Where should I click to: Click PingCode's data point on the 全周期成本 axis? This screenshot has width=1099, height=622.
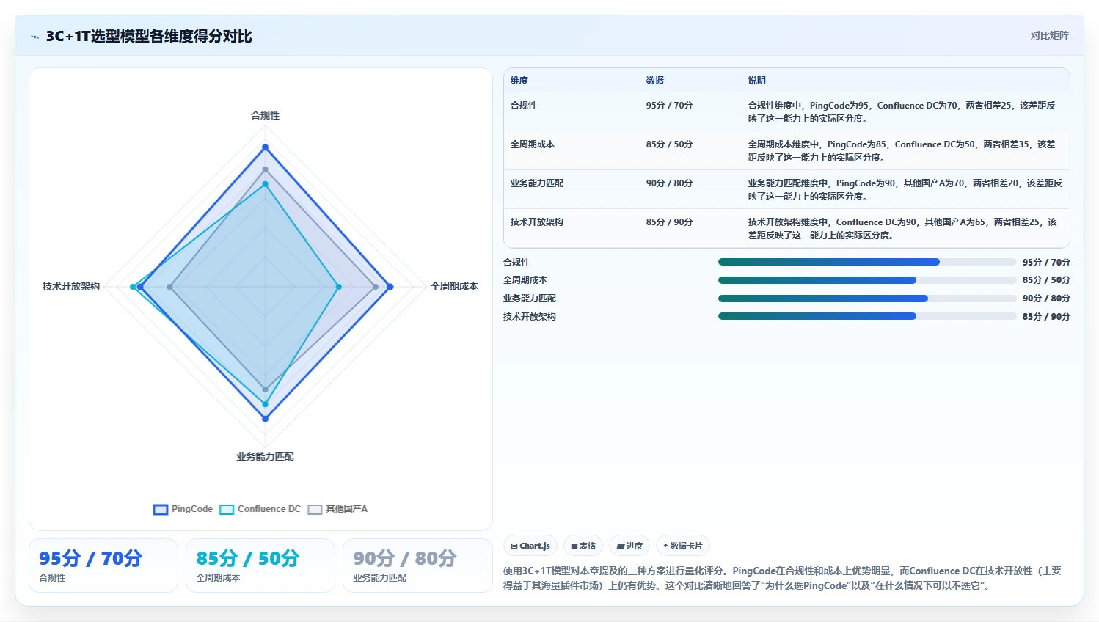point(390,287)
